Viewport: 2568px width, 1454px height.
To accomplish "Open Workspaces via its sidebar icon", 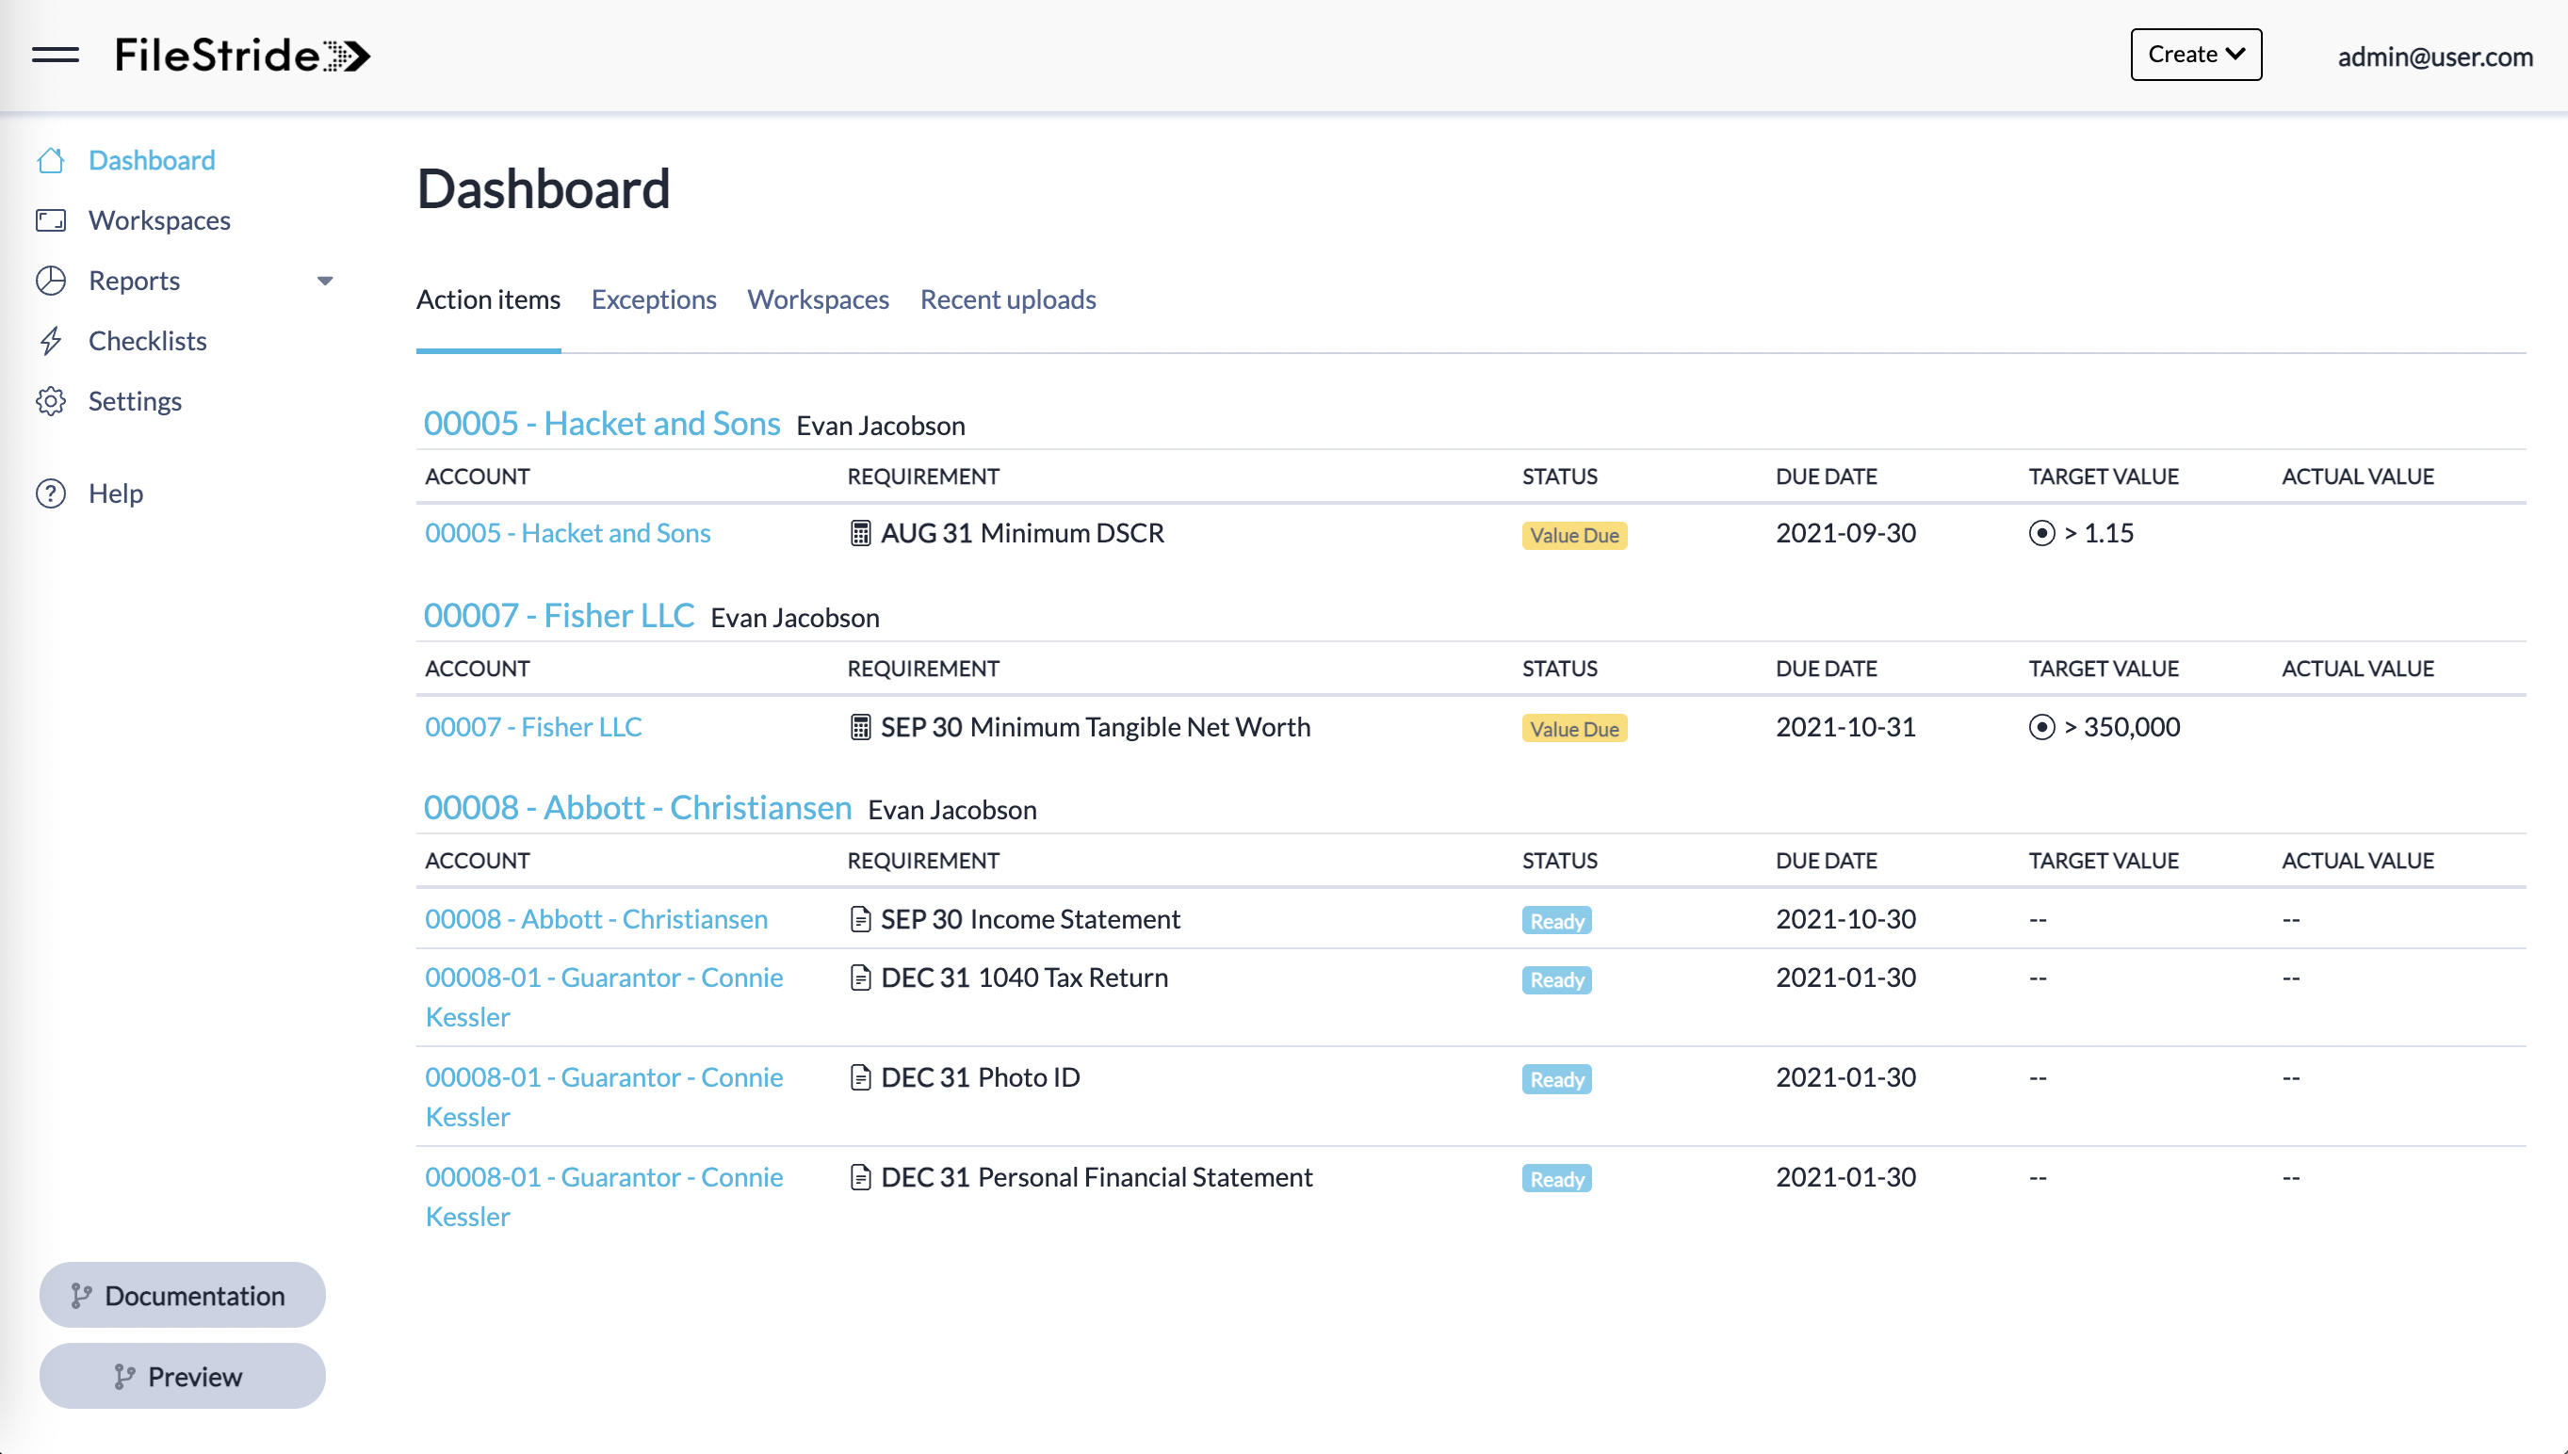I will [x=51, y=219].
